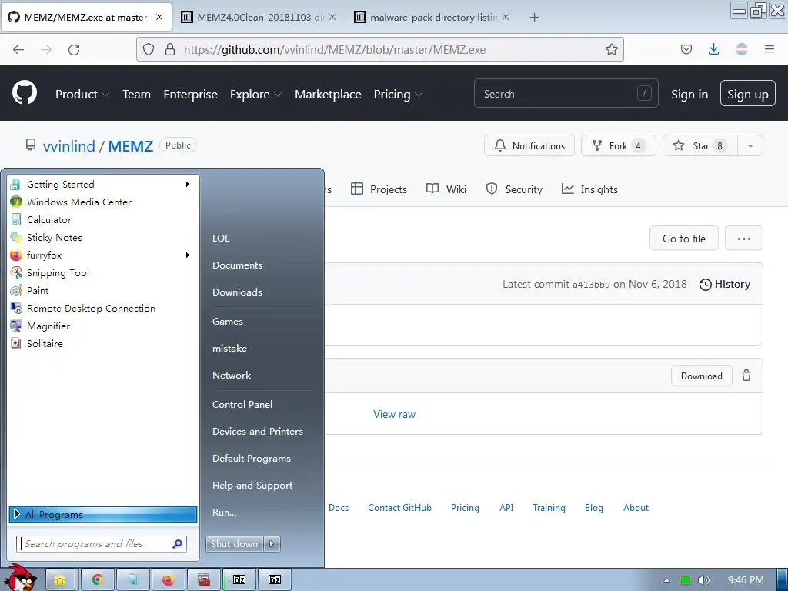Open All Programs list
The image size is (788, 591).
click(x=103, y=514)
